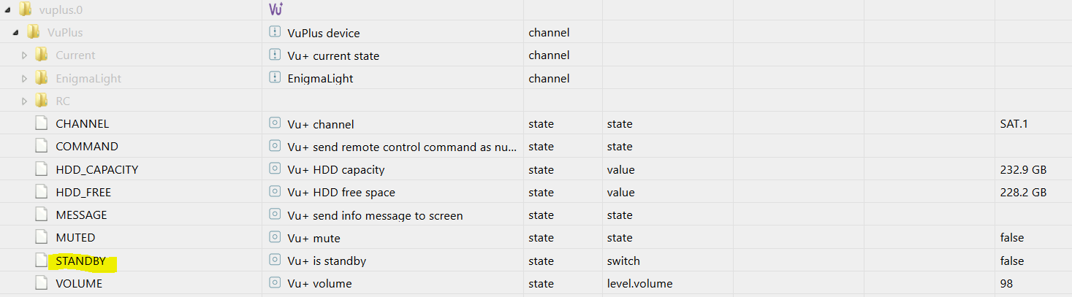This screenshot has height=297, width=1072.
Task: Click the state icon beside Vu+ is standby
Action: coord(275,261)
